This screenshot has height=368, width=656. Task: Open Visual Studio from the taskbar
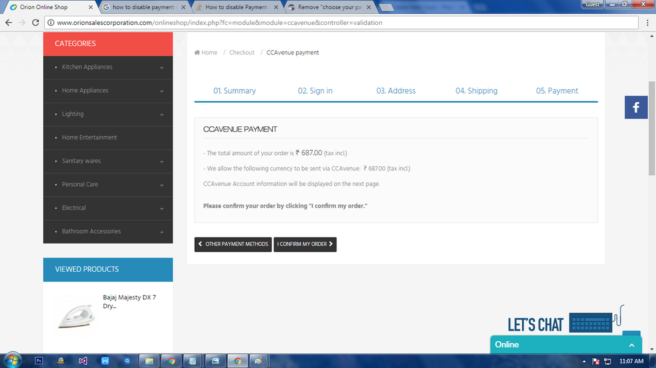coord(83,361)
